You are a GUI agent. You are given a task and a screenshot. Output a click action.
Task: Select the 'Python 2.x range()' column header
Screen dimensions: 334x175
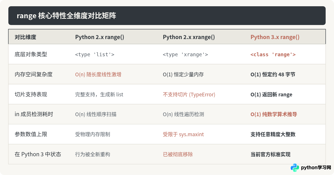100,37
